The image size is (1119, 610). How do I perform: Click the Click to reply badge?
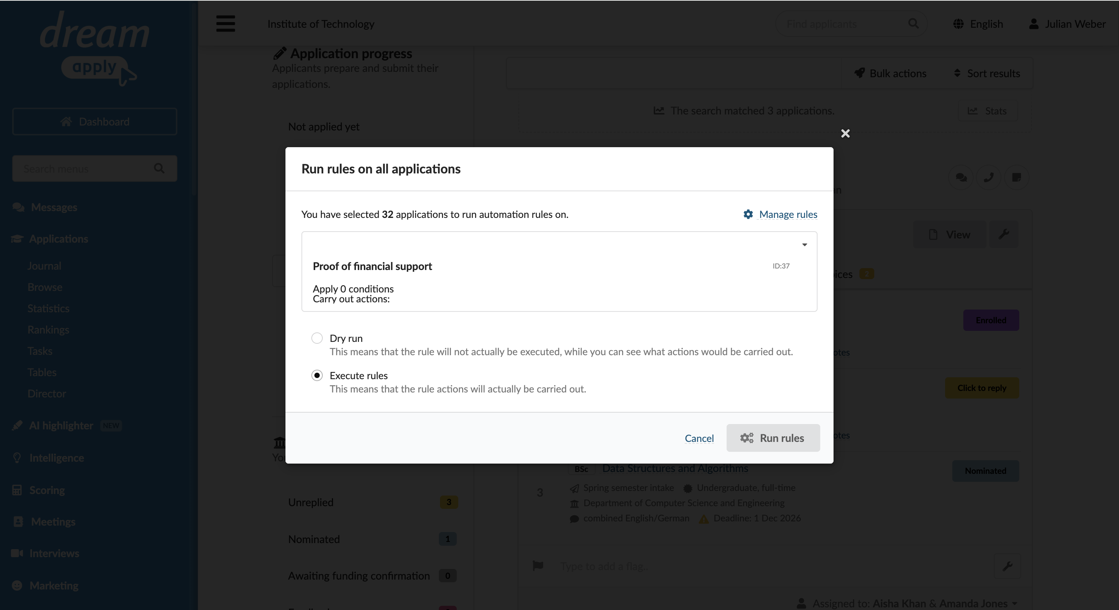pos(982,388)
